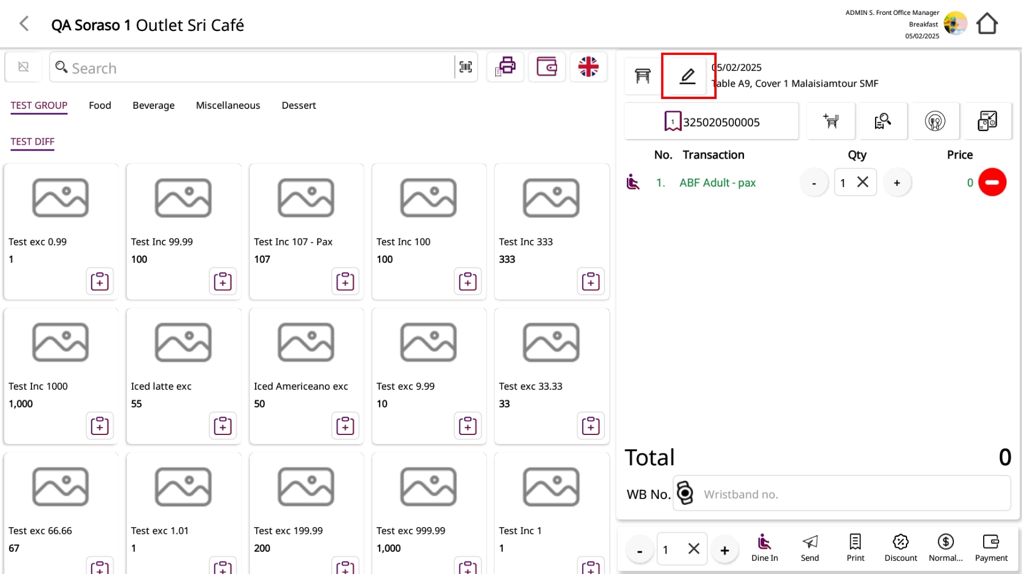Viewport: 1022px width, 574px height.
Task: Toggle the image display icon left of search
Action: [23, 67]
